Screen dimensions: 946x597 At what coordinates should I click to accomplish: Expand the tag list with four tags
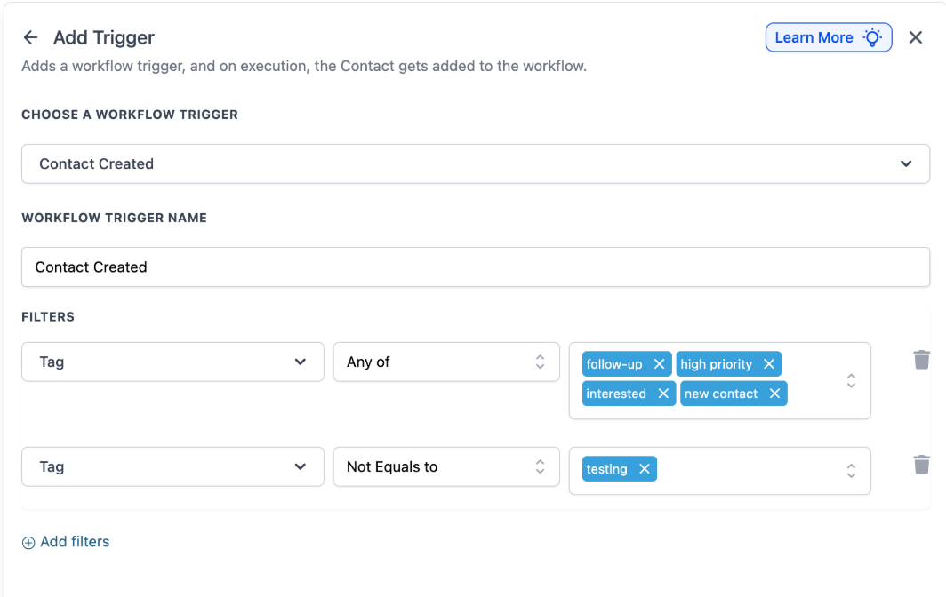point(851,380)
